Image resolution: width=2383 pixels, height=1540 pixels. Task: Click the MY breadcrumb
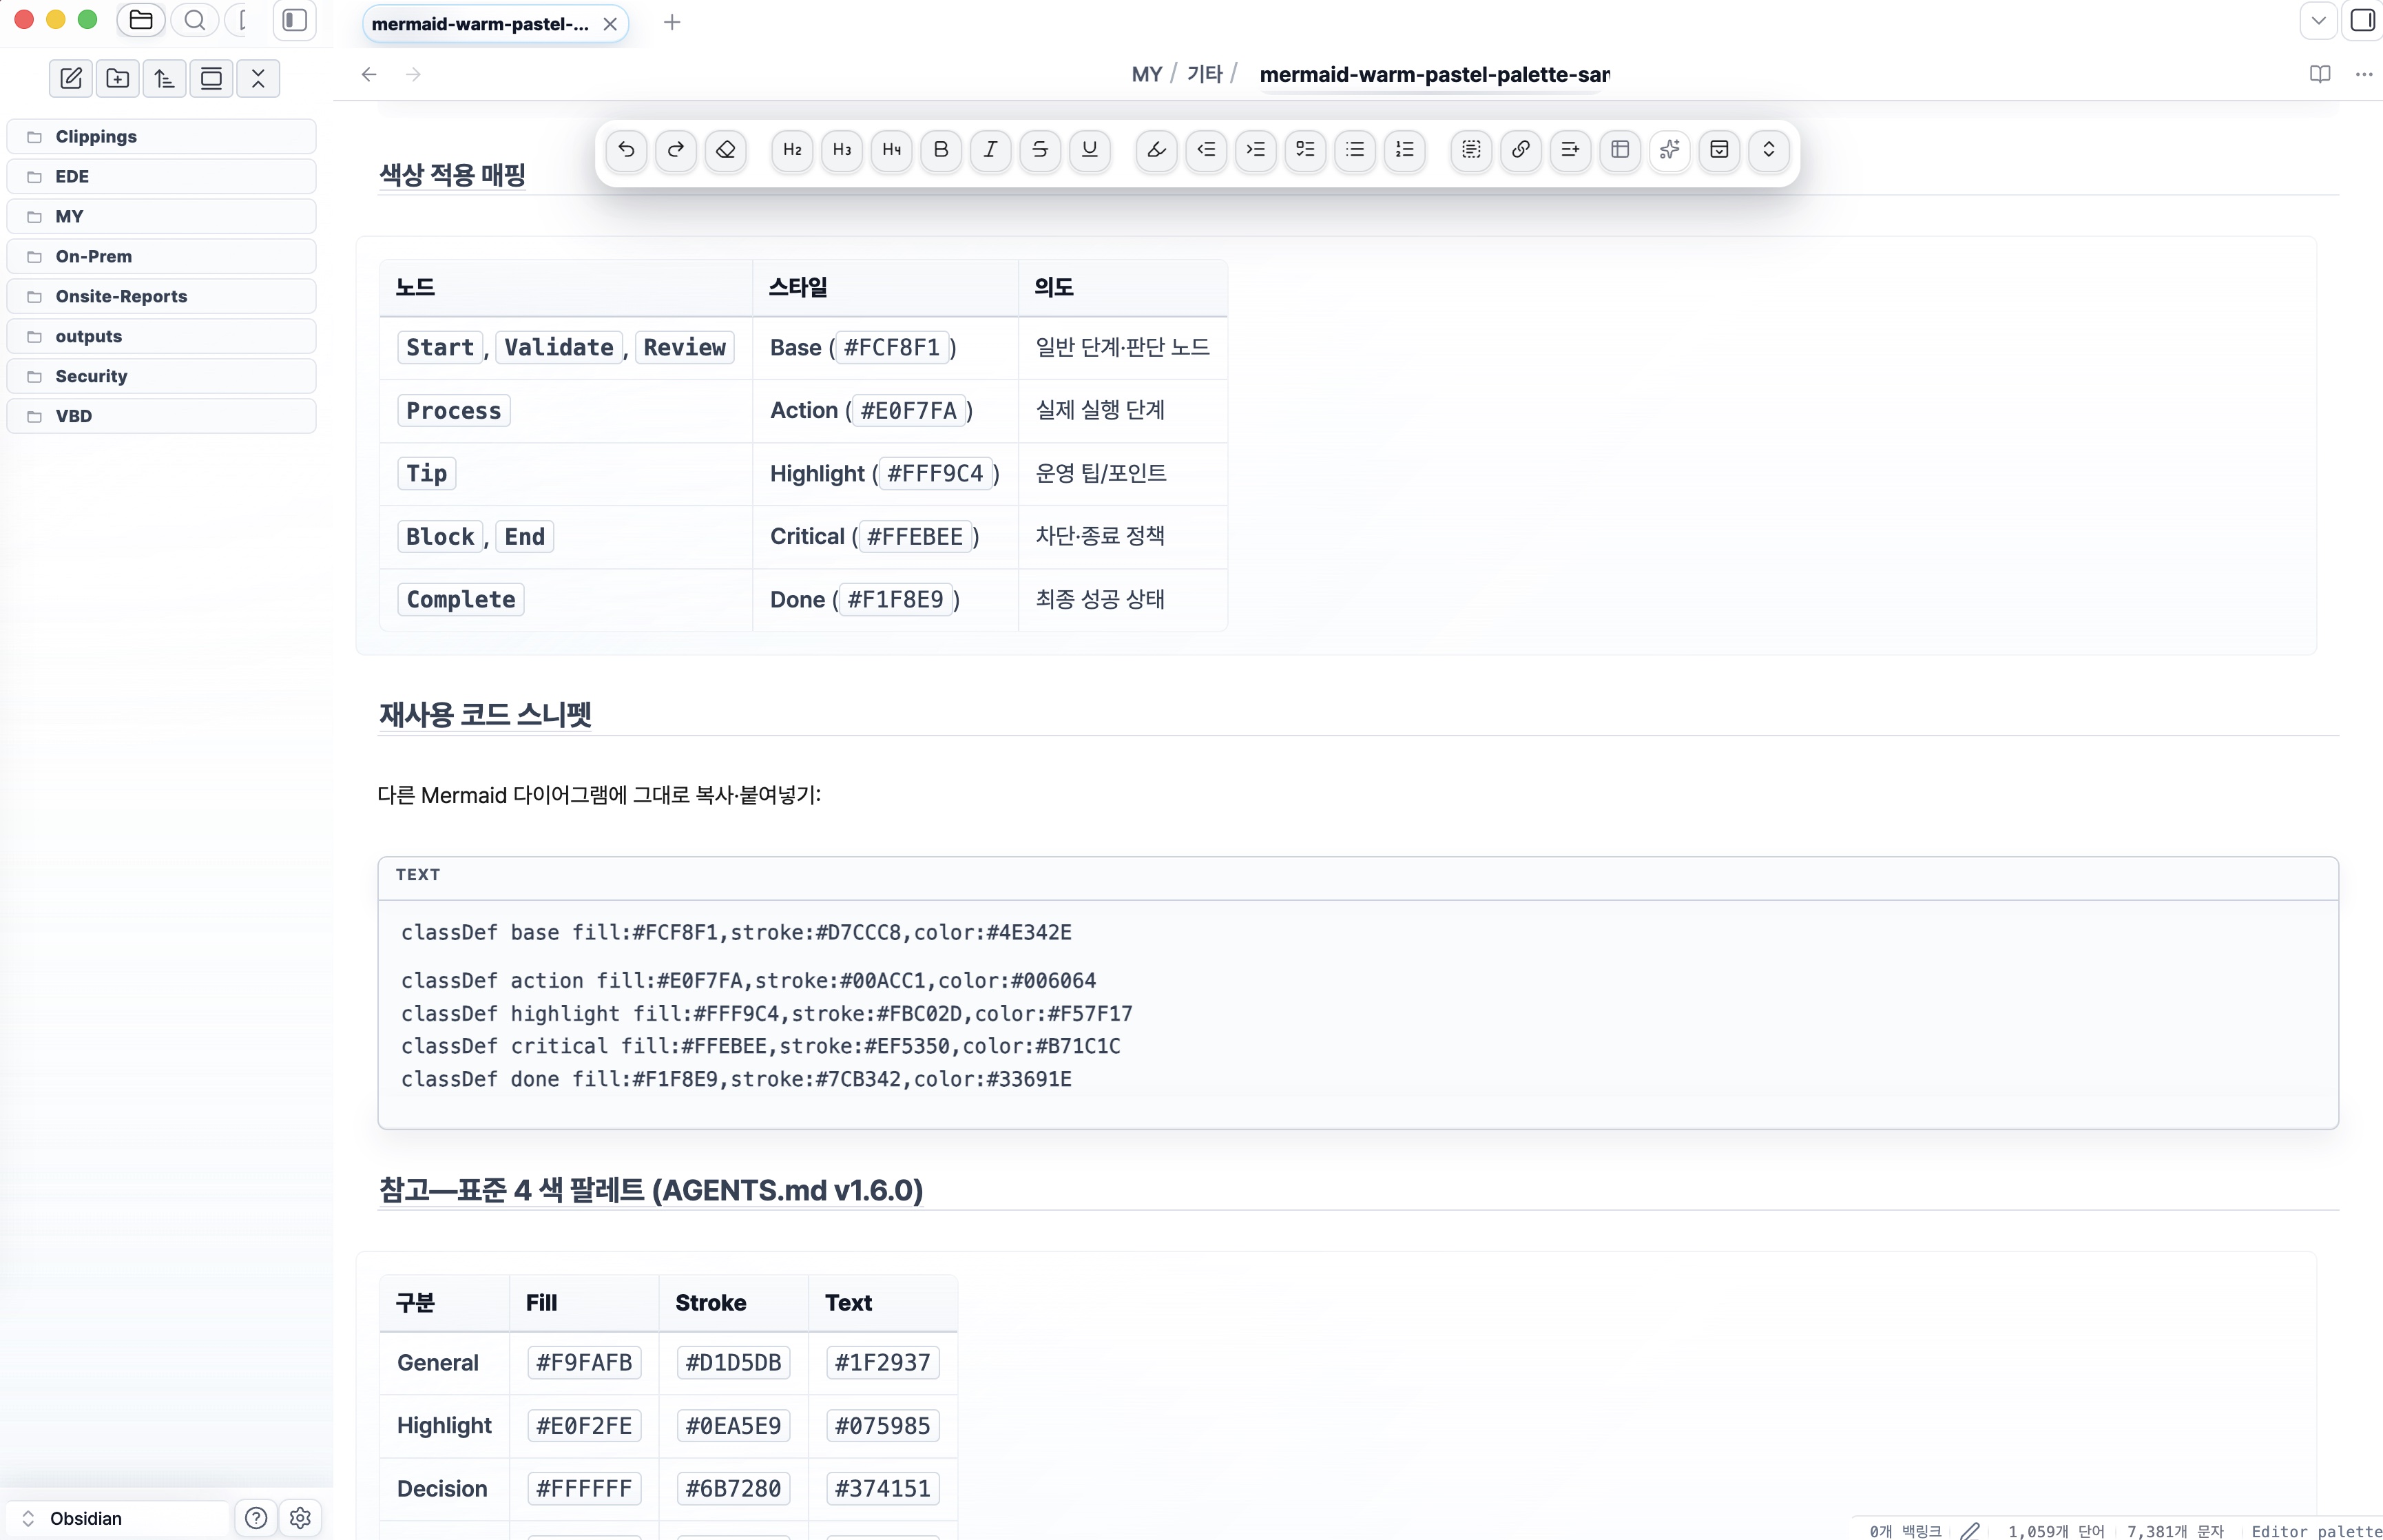[1146, 75]
